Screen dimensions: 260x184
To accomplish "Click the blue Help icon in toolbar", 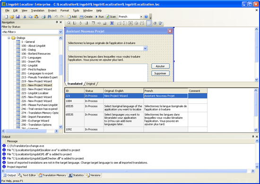I will tap(146, 17).
